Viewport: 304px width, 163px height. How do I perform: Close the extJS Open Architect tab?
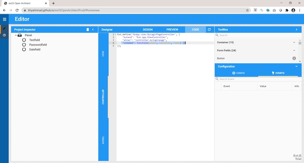[x=46, y=3]
